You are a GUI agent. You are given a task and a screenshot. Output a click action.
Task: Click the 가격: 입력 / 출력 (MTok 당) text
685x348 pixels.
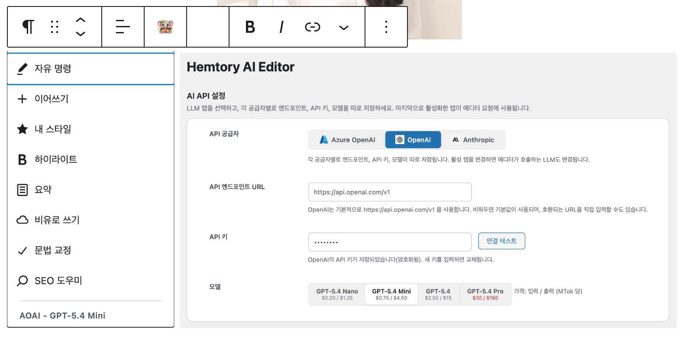[x=548, y=291]
